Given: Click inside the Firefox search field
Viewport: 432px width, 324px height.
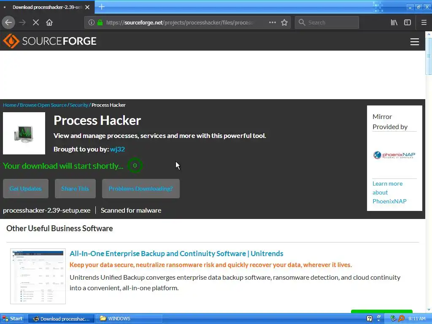Looking at the screenshot, I should 327,22.
